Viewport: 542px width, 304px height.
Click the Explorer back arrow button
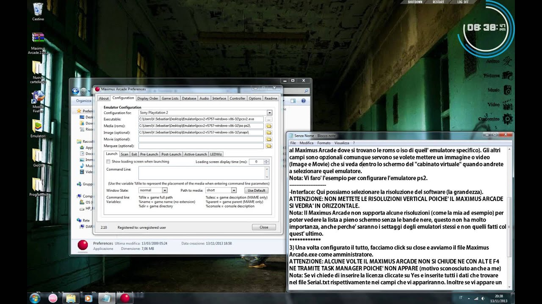[75, 91]
